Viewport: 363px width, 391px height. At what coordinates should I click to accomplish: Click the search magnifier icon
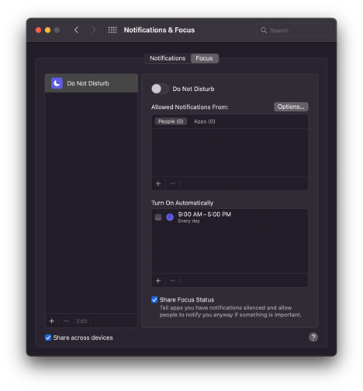264,30
